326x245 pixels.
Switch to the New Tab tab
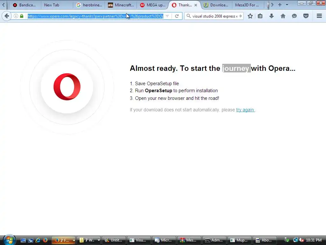click(56, 5)
